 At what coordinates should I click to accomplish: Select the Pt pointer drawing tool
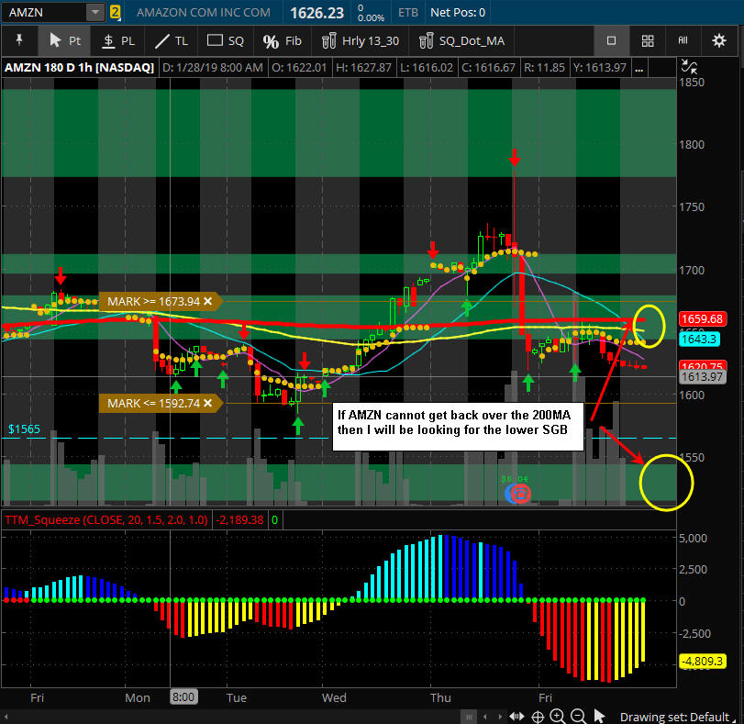coord(65,40)
